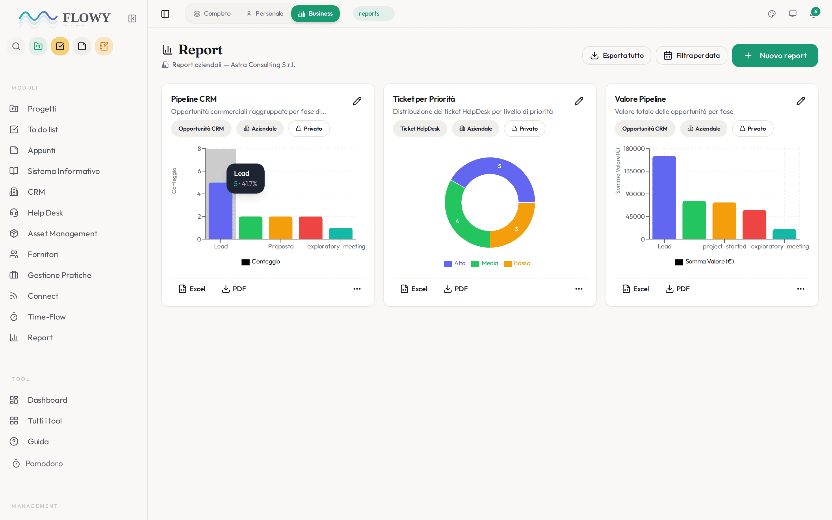The height and width of the screenshot is (520, 832).
Task: Toggle Privato on Pipeline CRM card
Action: [x=309, y=129]
